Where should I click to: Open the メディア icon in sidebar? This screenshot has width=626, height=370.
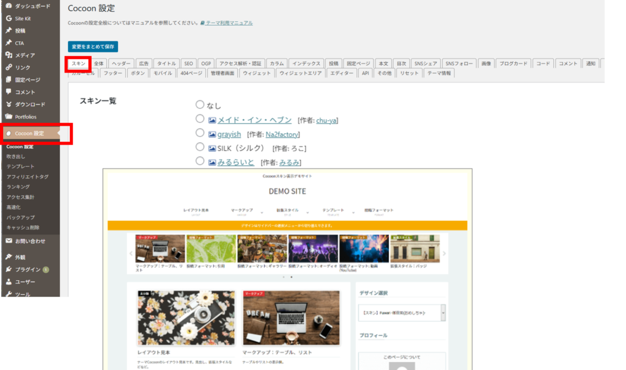point(9,55)
